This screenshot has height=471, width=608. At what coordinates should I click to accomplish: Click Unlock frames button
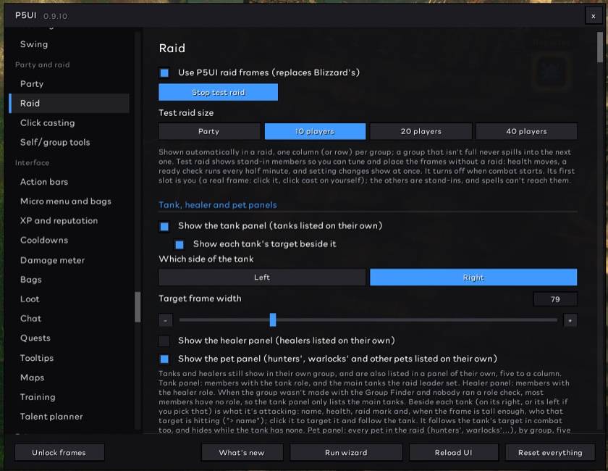pos(59,452)
